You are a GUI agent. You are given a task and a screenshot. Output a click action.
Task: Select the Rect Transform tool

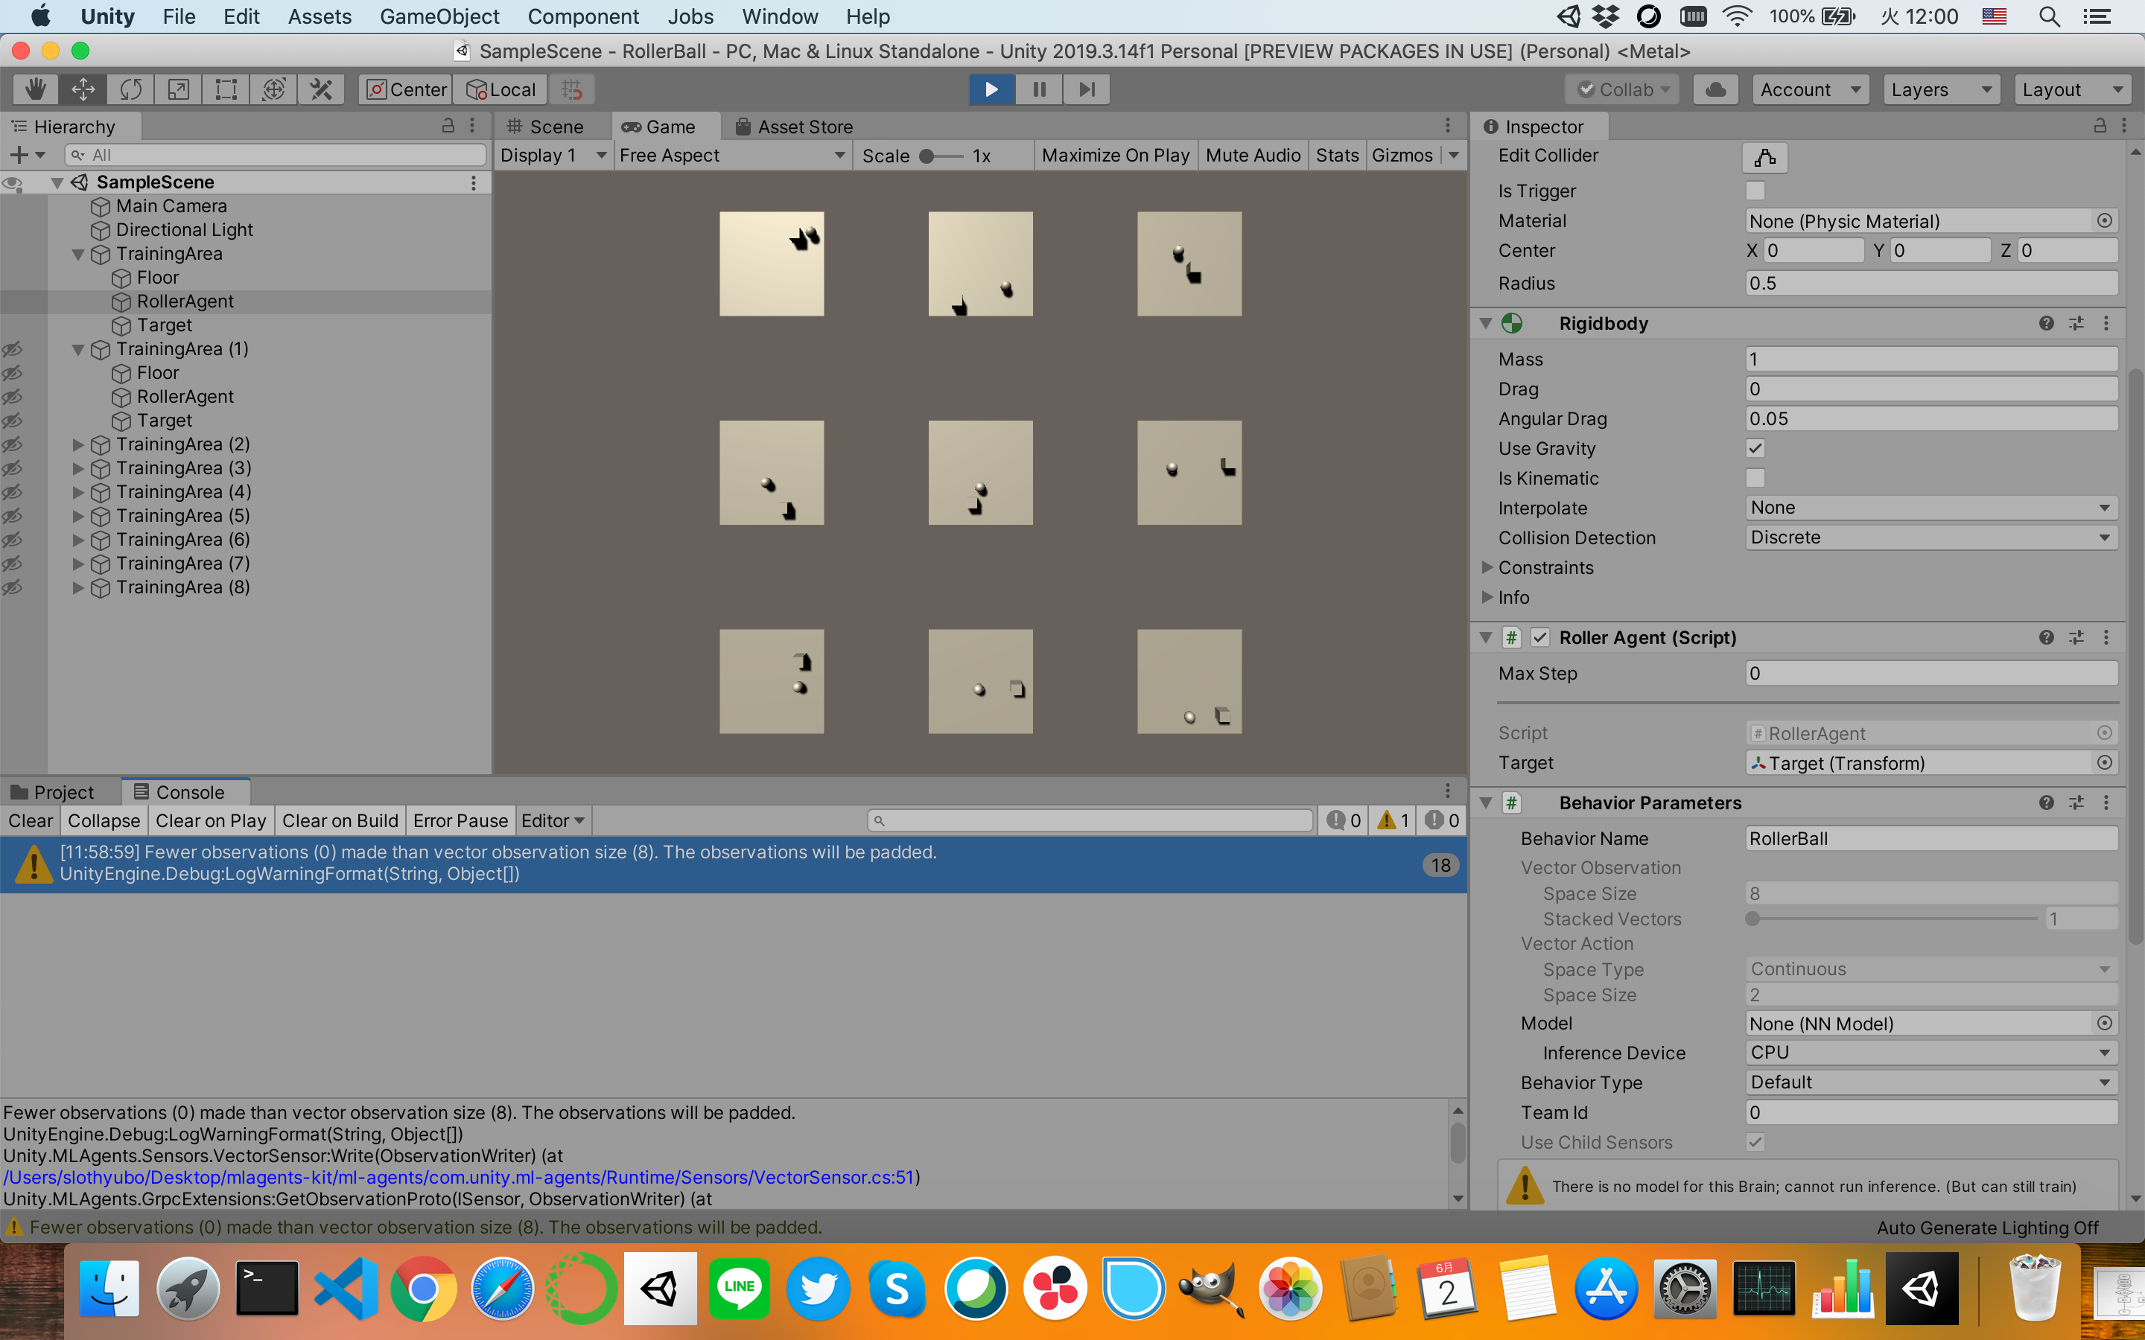coord(226,89)
